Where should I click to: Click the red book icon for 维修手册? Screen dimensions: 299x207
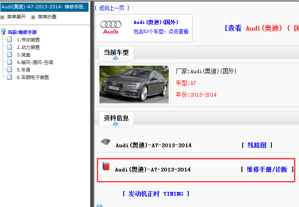click(x=106, y=166)
